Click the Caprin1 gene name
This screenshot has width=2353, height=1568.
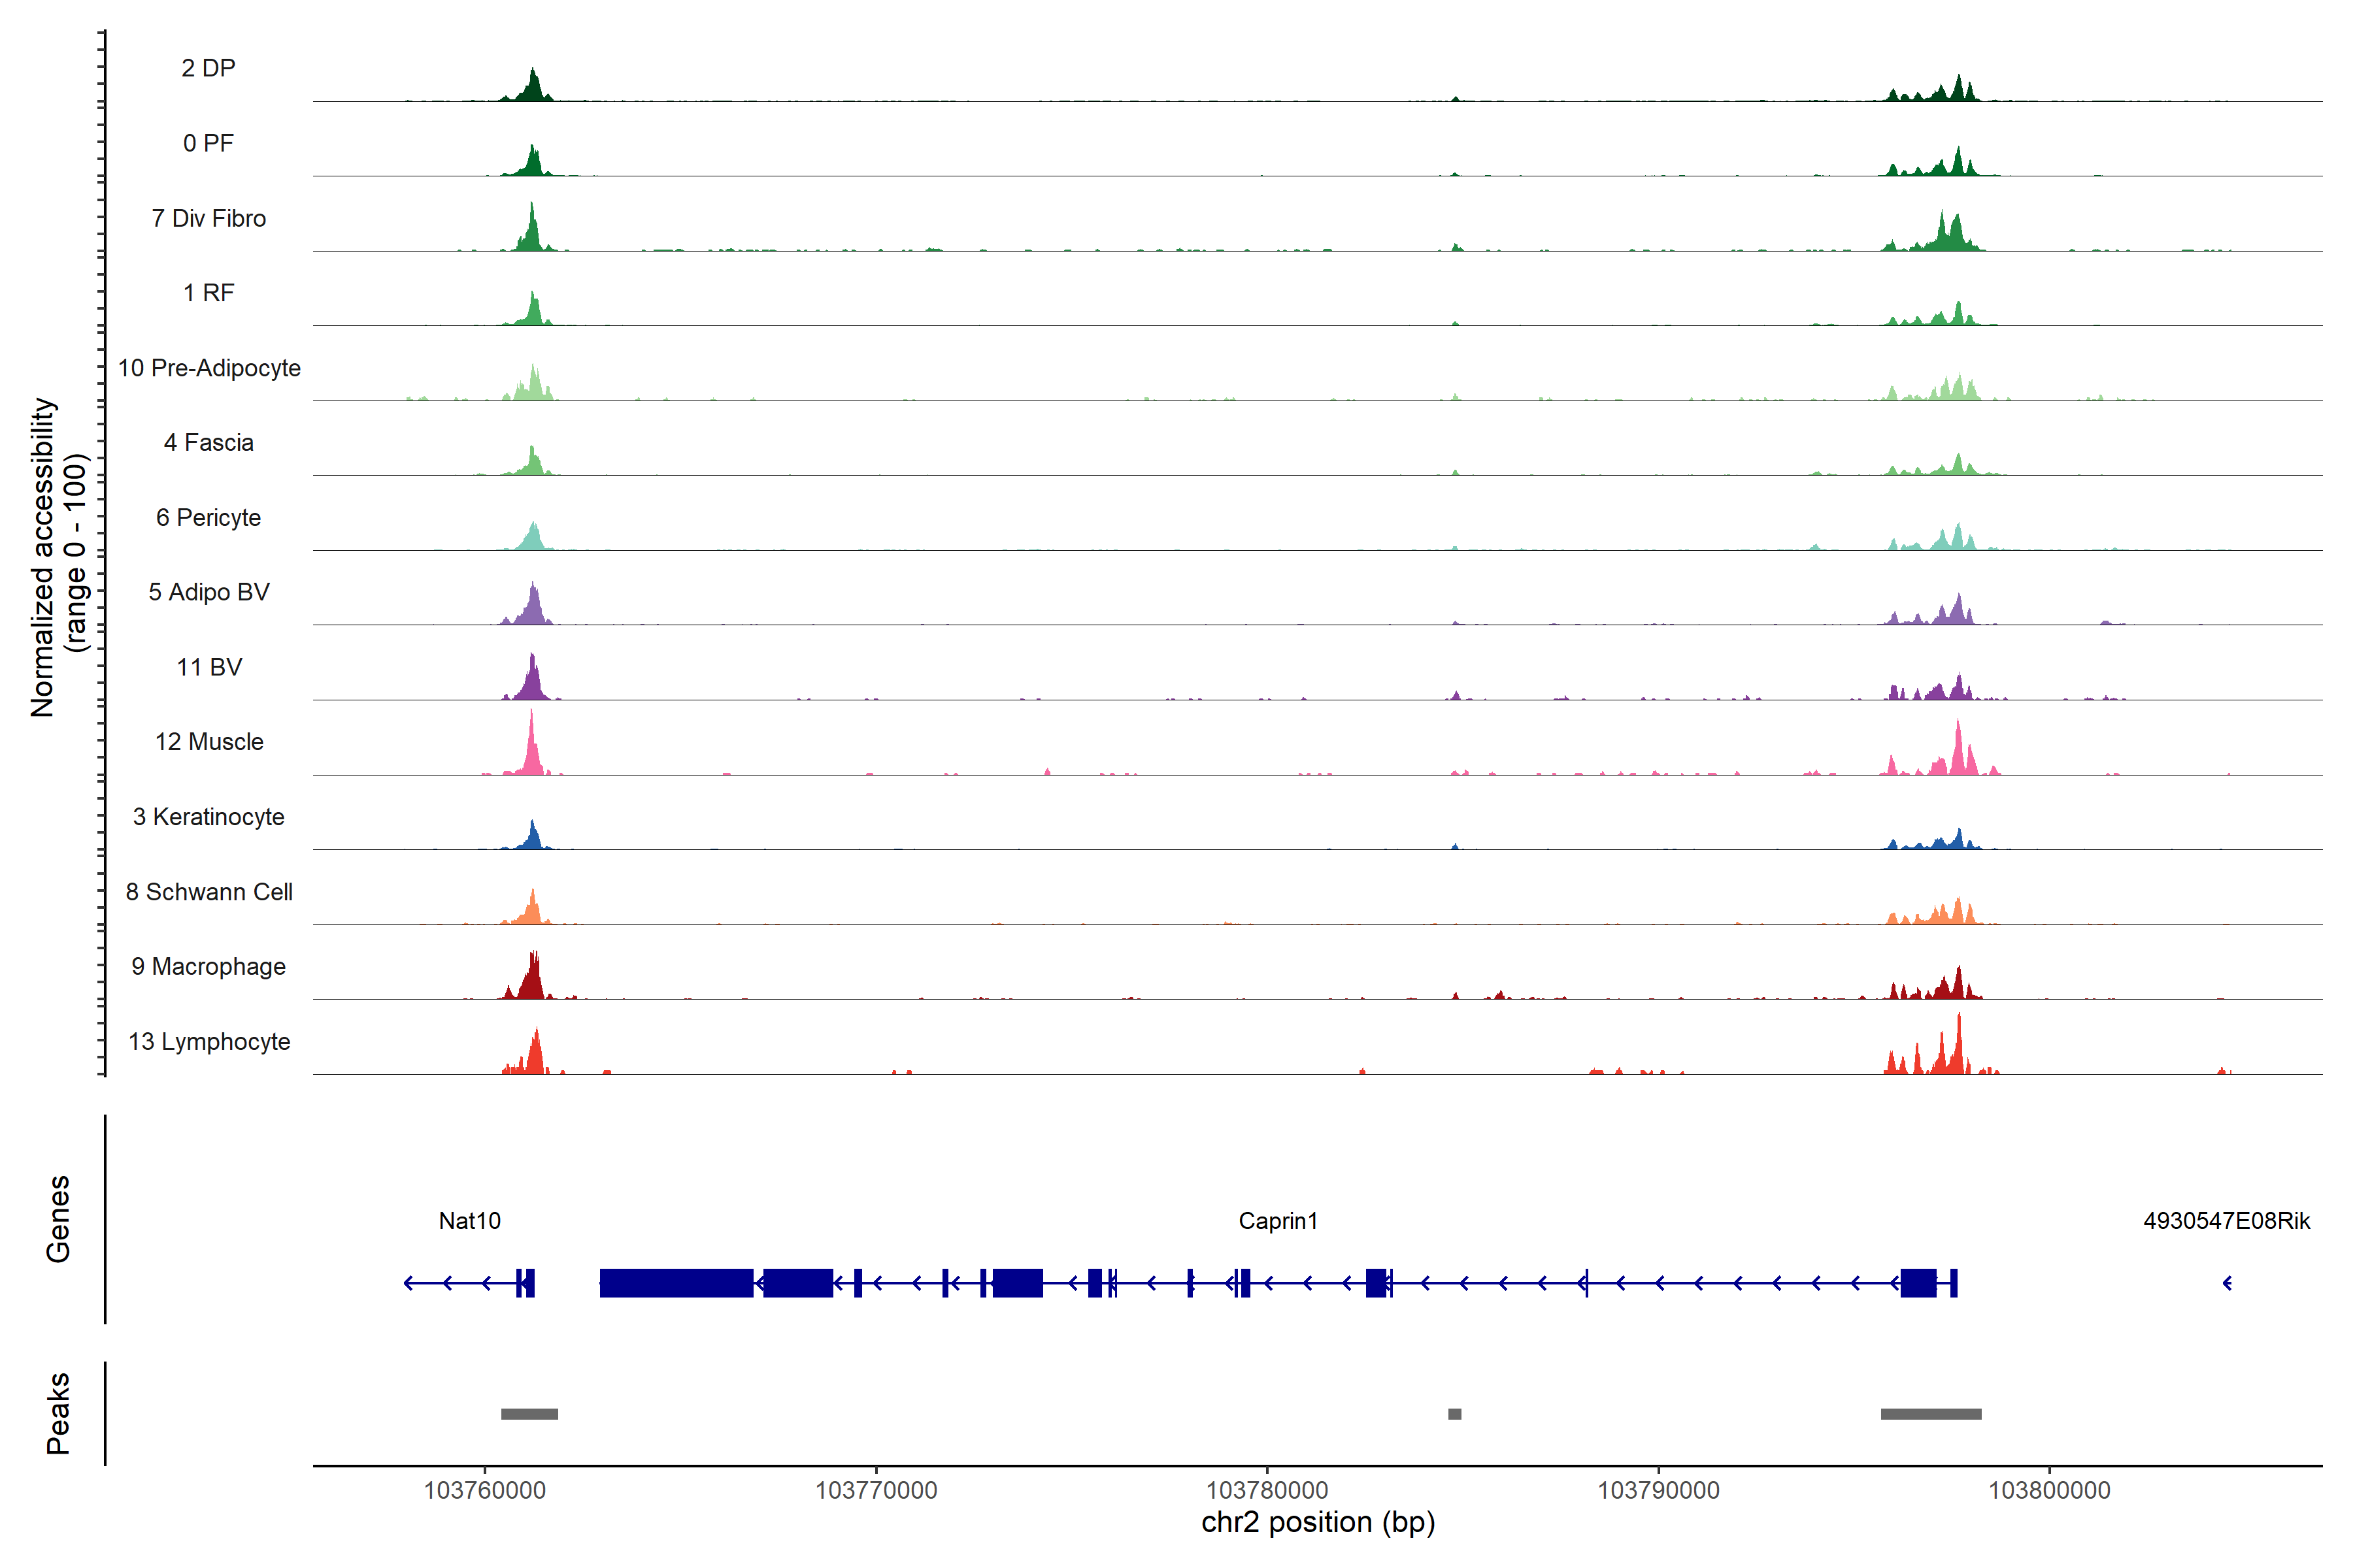click(1278, 1221)
